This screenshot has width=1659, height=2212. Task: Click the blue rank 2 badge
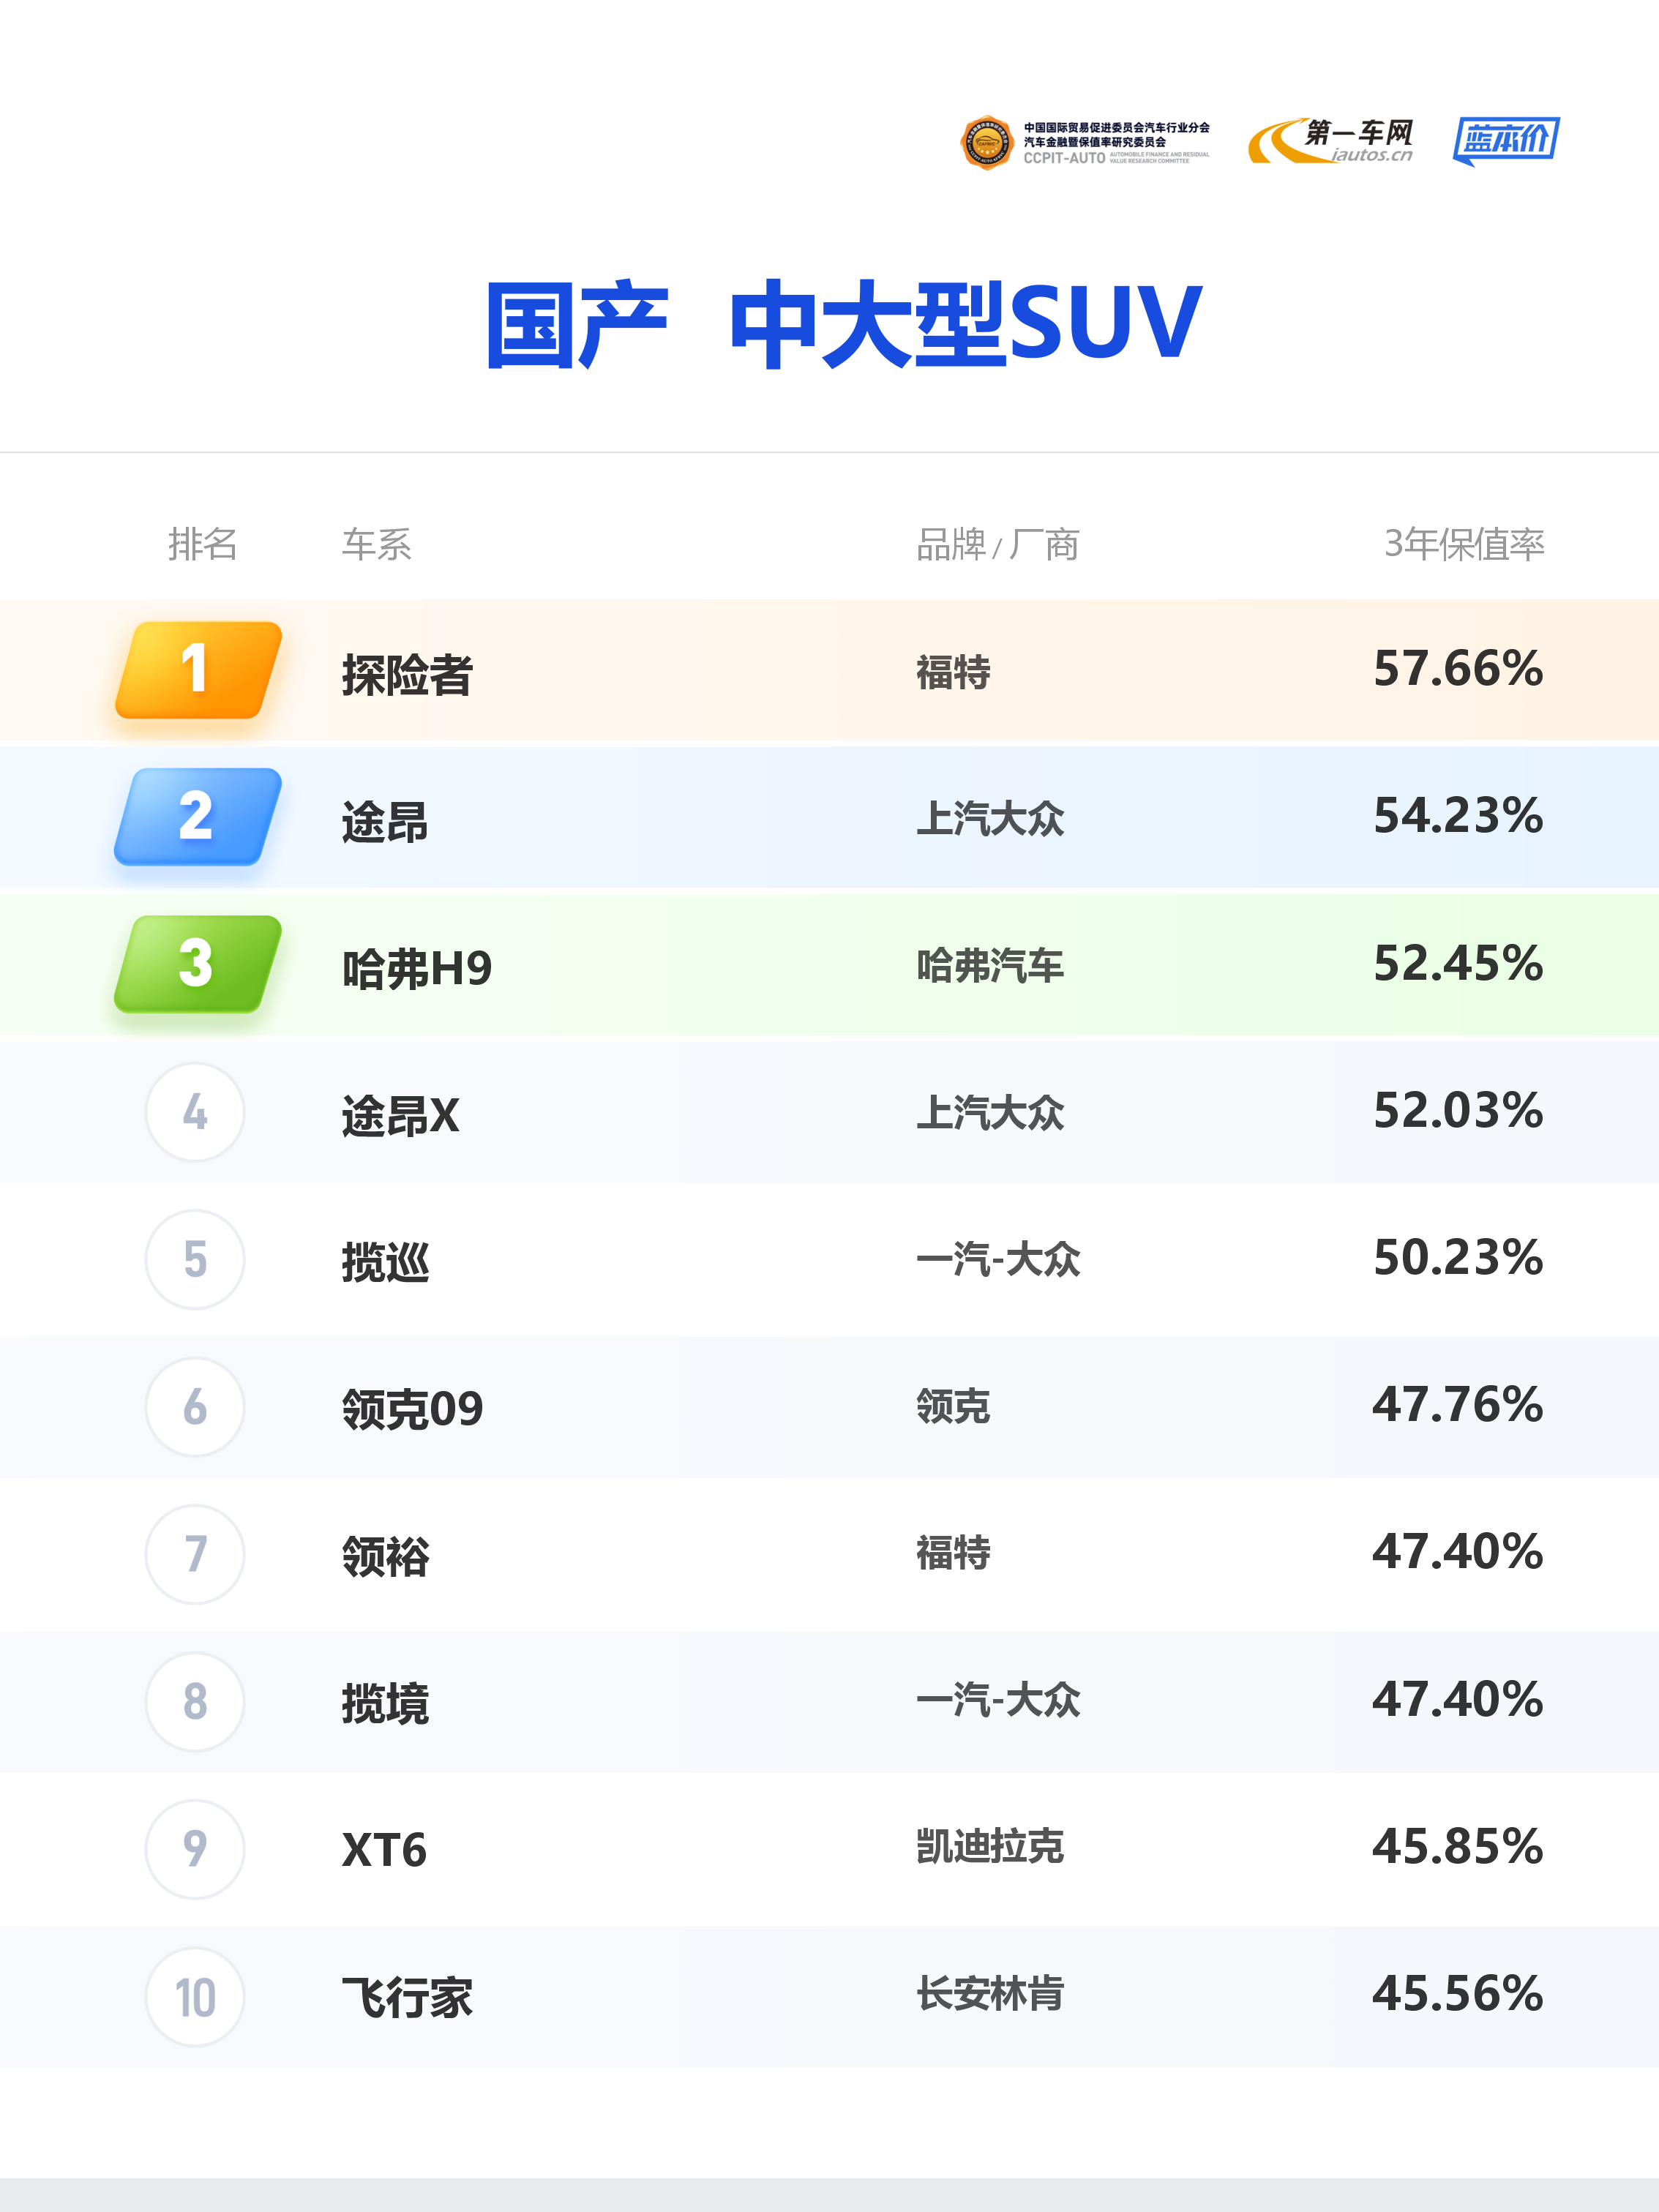pos(198,816)
